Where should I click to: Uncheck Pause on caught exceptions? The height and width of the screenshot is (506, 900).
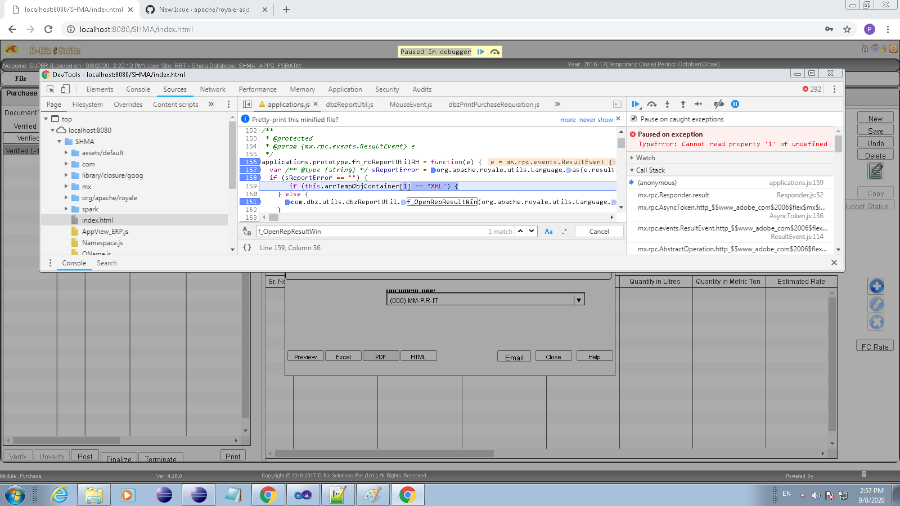pos(634,119)
